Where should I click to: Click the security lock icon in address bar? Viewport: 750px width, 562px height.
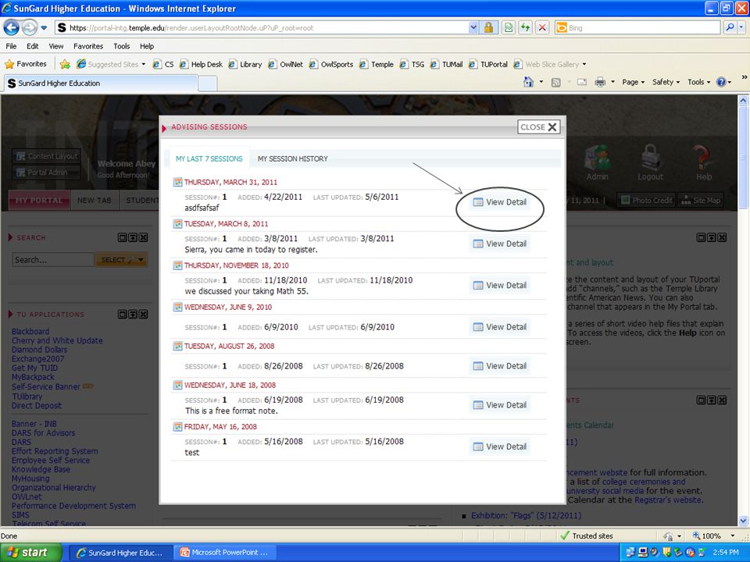[x=488, y=28]
